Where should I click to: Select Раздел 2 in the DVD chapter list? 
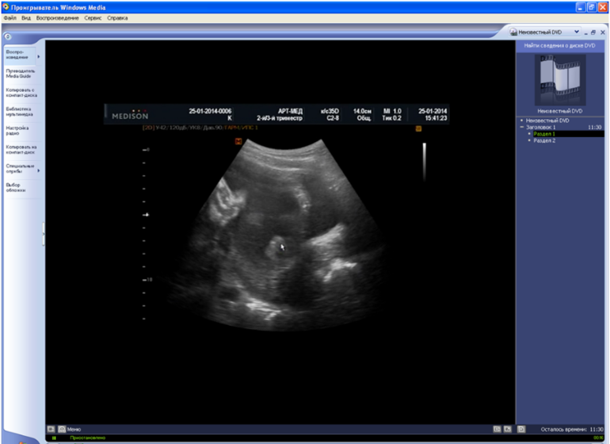[x=544, y=140]
